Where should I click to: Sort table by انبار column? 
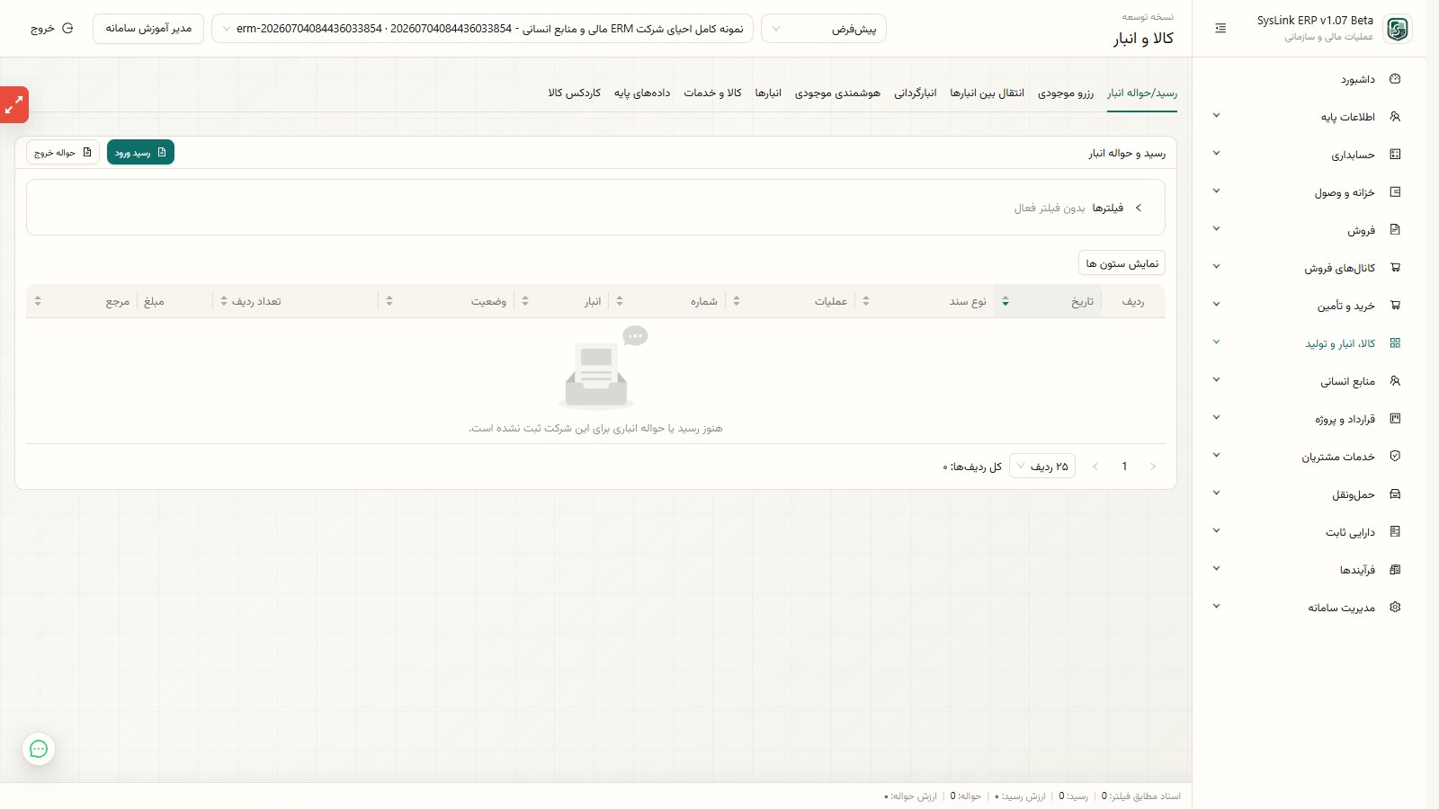coord(562,301)
